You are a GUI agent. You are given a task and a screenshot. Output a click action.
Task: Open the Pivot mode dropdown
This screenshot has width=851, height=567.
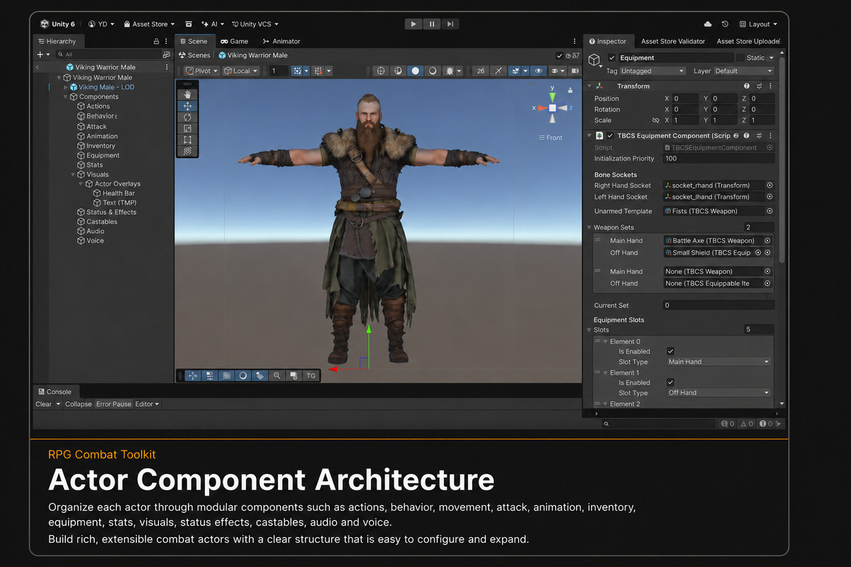(x=201, y=71)
